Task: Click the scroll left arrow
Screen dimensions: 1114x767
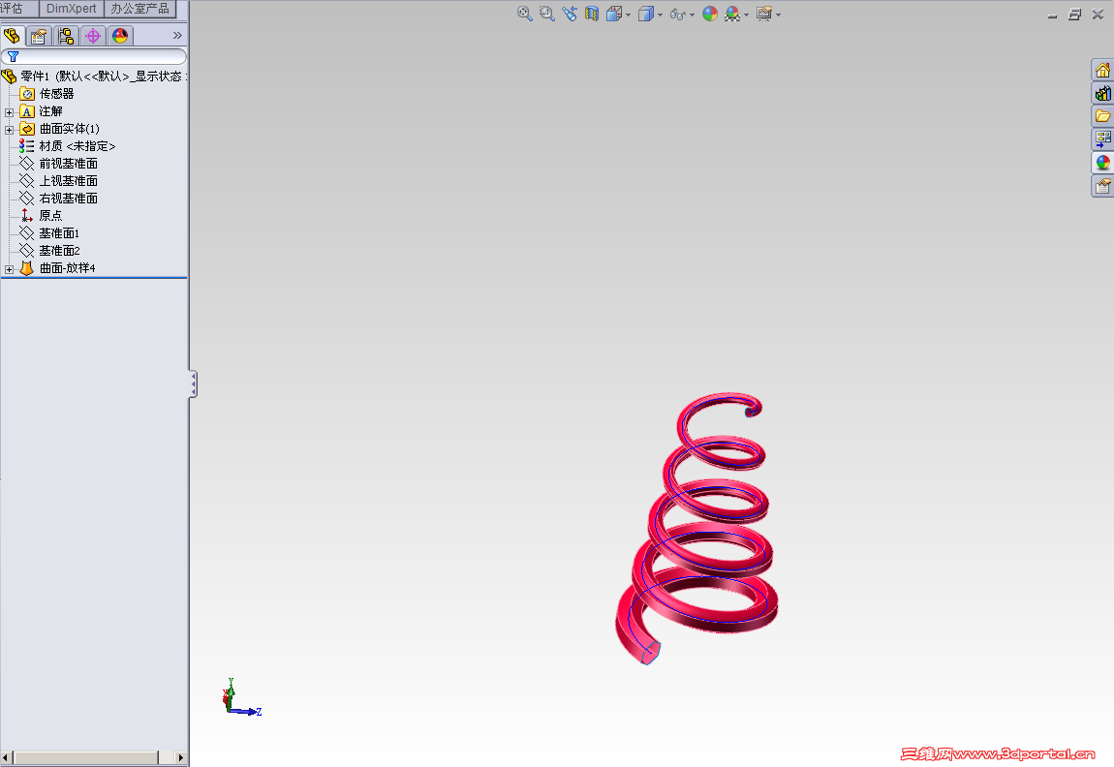Action: point(7,757)
